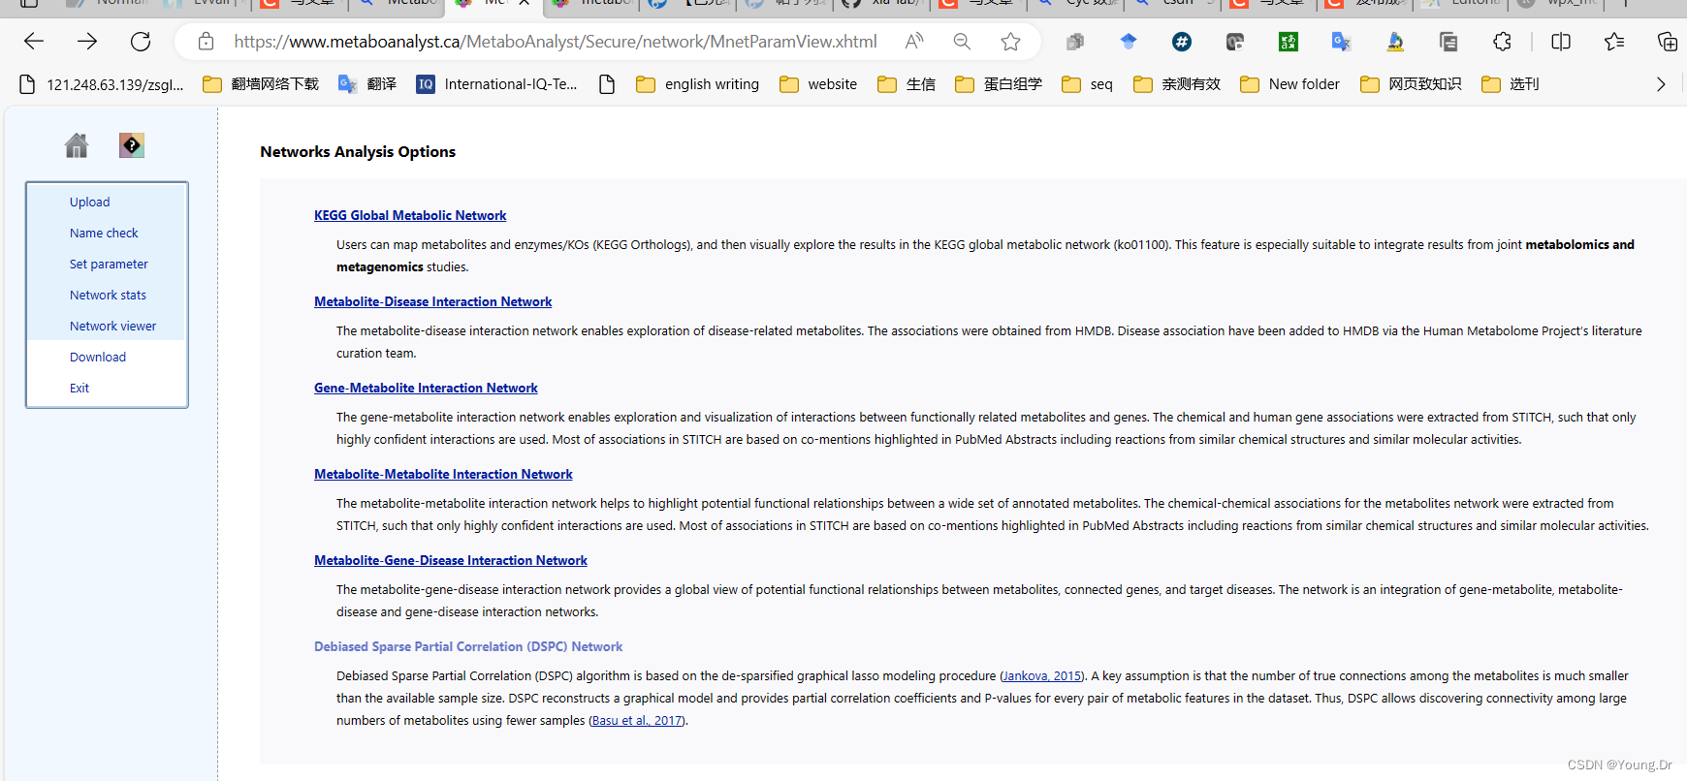1687x781 pixels.
Task: Open the 蛋白组学 bookmark folder
Action: (x=999, y=84)
